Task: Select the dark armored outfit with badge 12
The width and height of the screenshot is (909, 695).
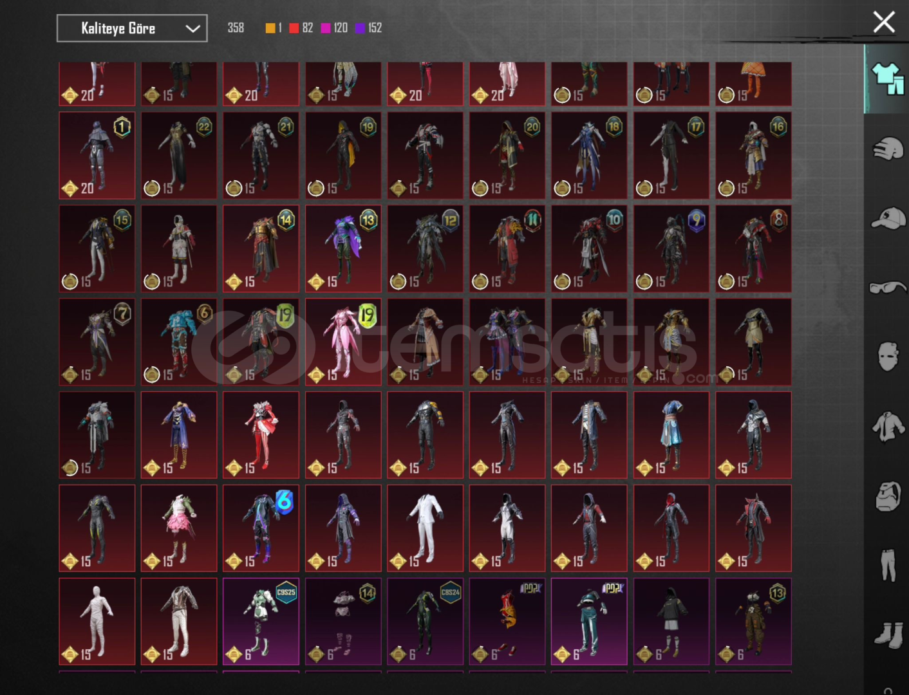Action: [425, 248]
